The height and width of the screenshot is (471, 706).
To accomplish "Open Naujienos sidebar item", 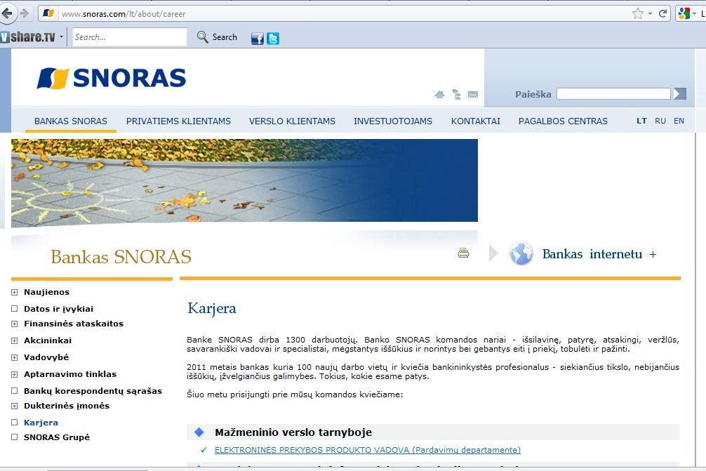I will click(47, 292).
